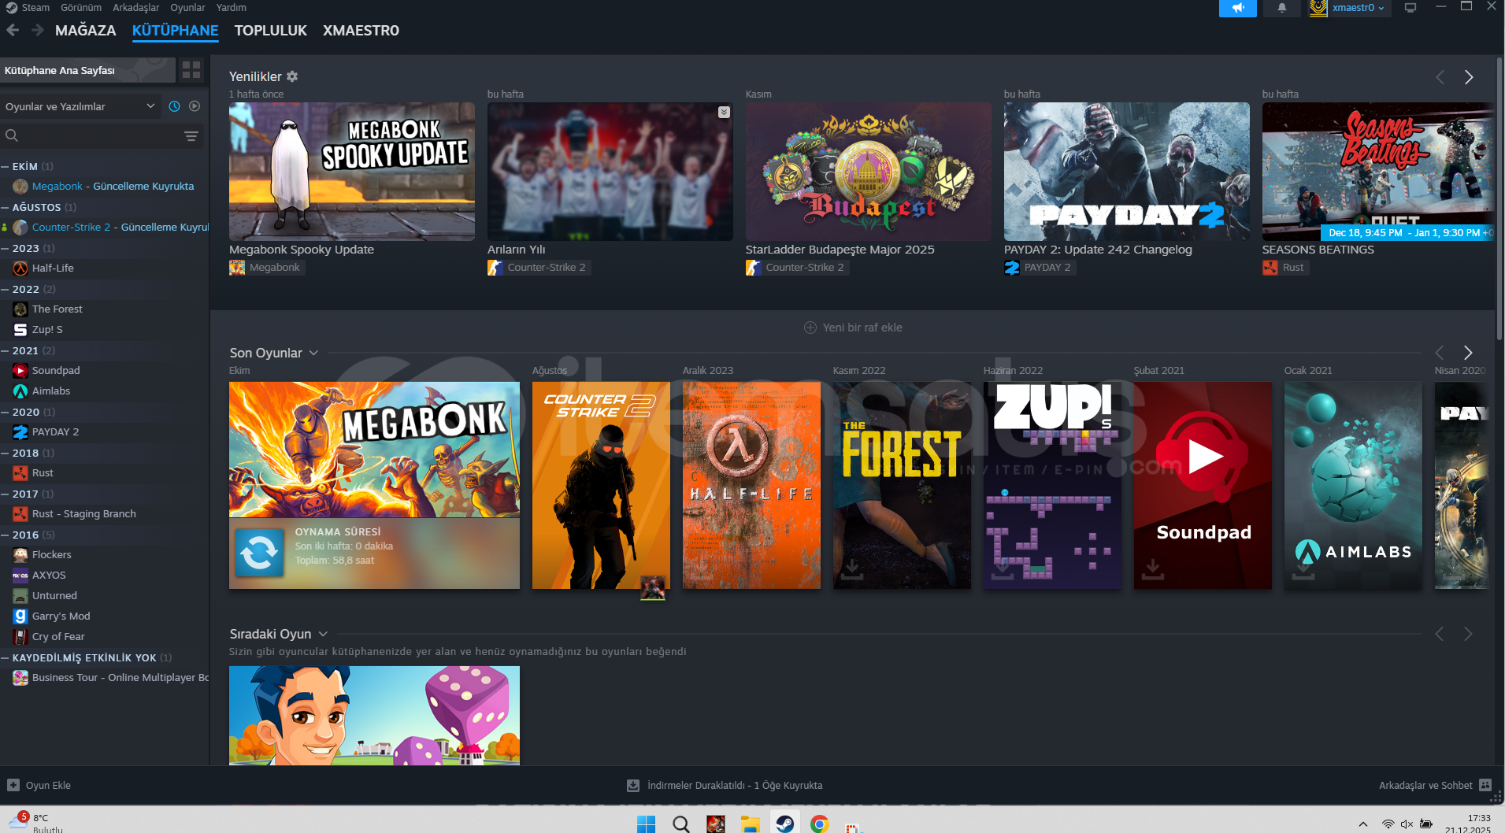Toggle sort by recent activity clock

click(x=175, y=106)
